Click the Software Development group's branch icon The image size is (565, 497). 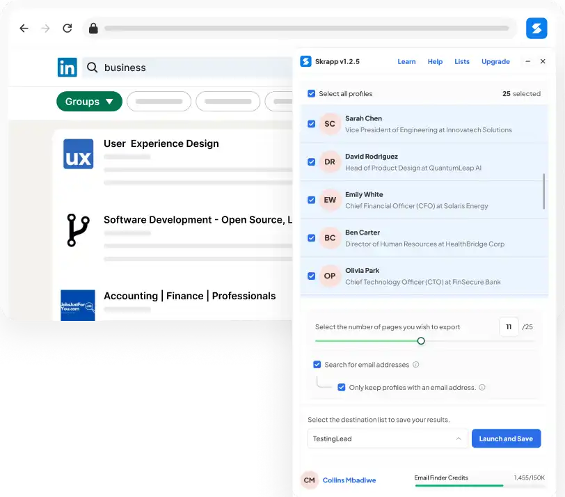pyautogui.click(x=79, y=230)
